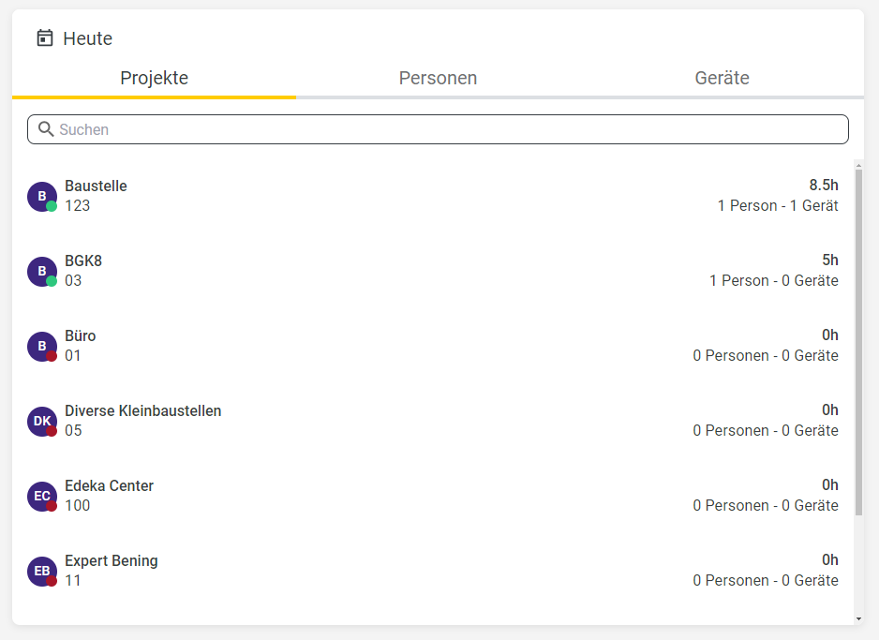Switch to the Geräte tab
Viewport: 879px width, 640px height.
[722, 78]
